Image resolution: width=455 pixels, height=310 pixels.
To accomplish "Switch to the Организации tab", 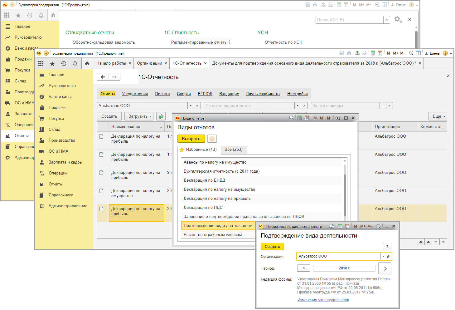I will point(149,63).
